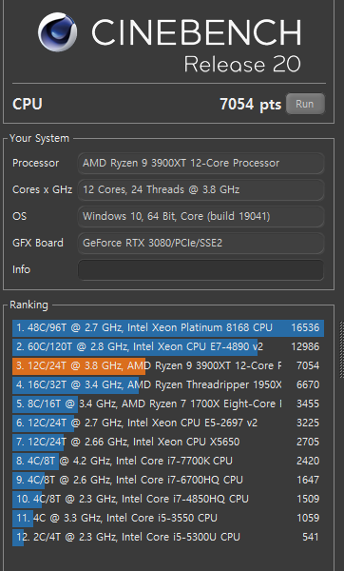
Task: Select the Xeon X5650 ranking row
Action: tap(168, 443)
